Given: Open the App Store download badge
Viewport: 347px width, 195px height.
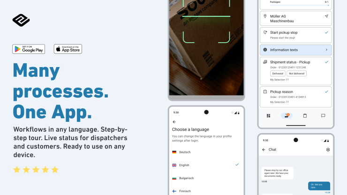Looking at the screenshot, I should [68, 49].
